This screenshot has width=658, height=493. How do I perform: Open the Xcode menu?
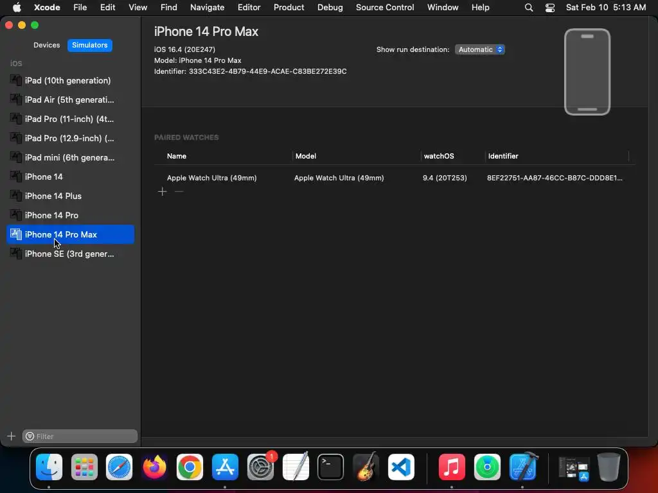coord(47,8)
